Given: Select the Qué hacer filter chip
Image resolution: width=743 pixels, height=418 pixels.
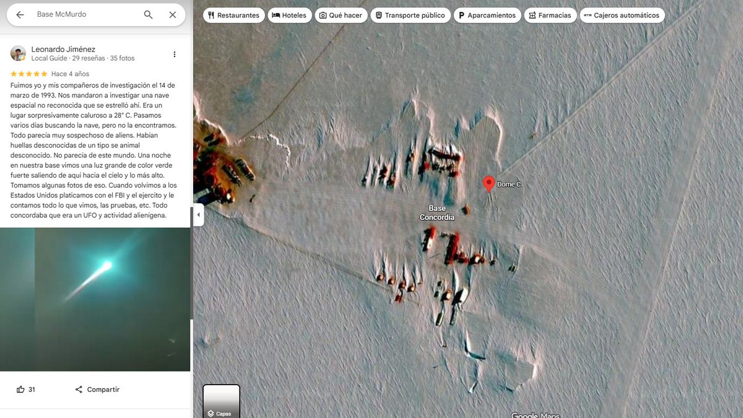Looking at the screenshot, I should pyautogui.click(x=341, y=15).
